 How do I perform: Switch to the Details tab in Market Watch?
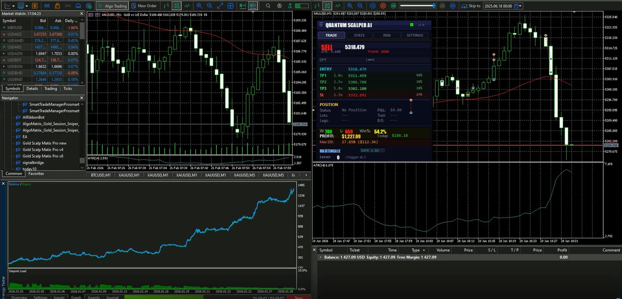(x=32, y=89)
